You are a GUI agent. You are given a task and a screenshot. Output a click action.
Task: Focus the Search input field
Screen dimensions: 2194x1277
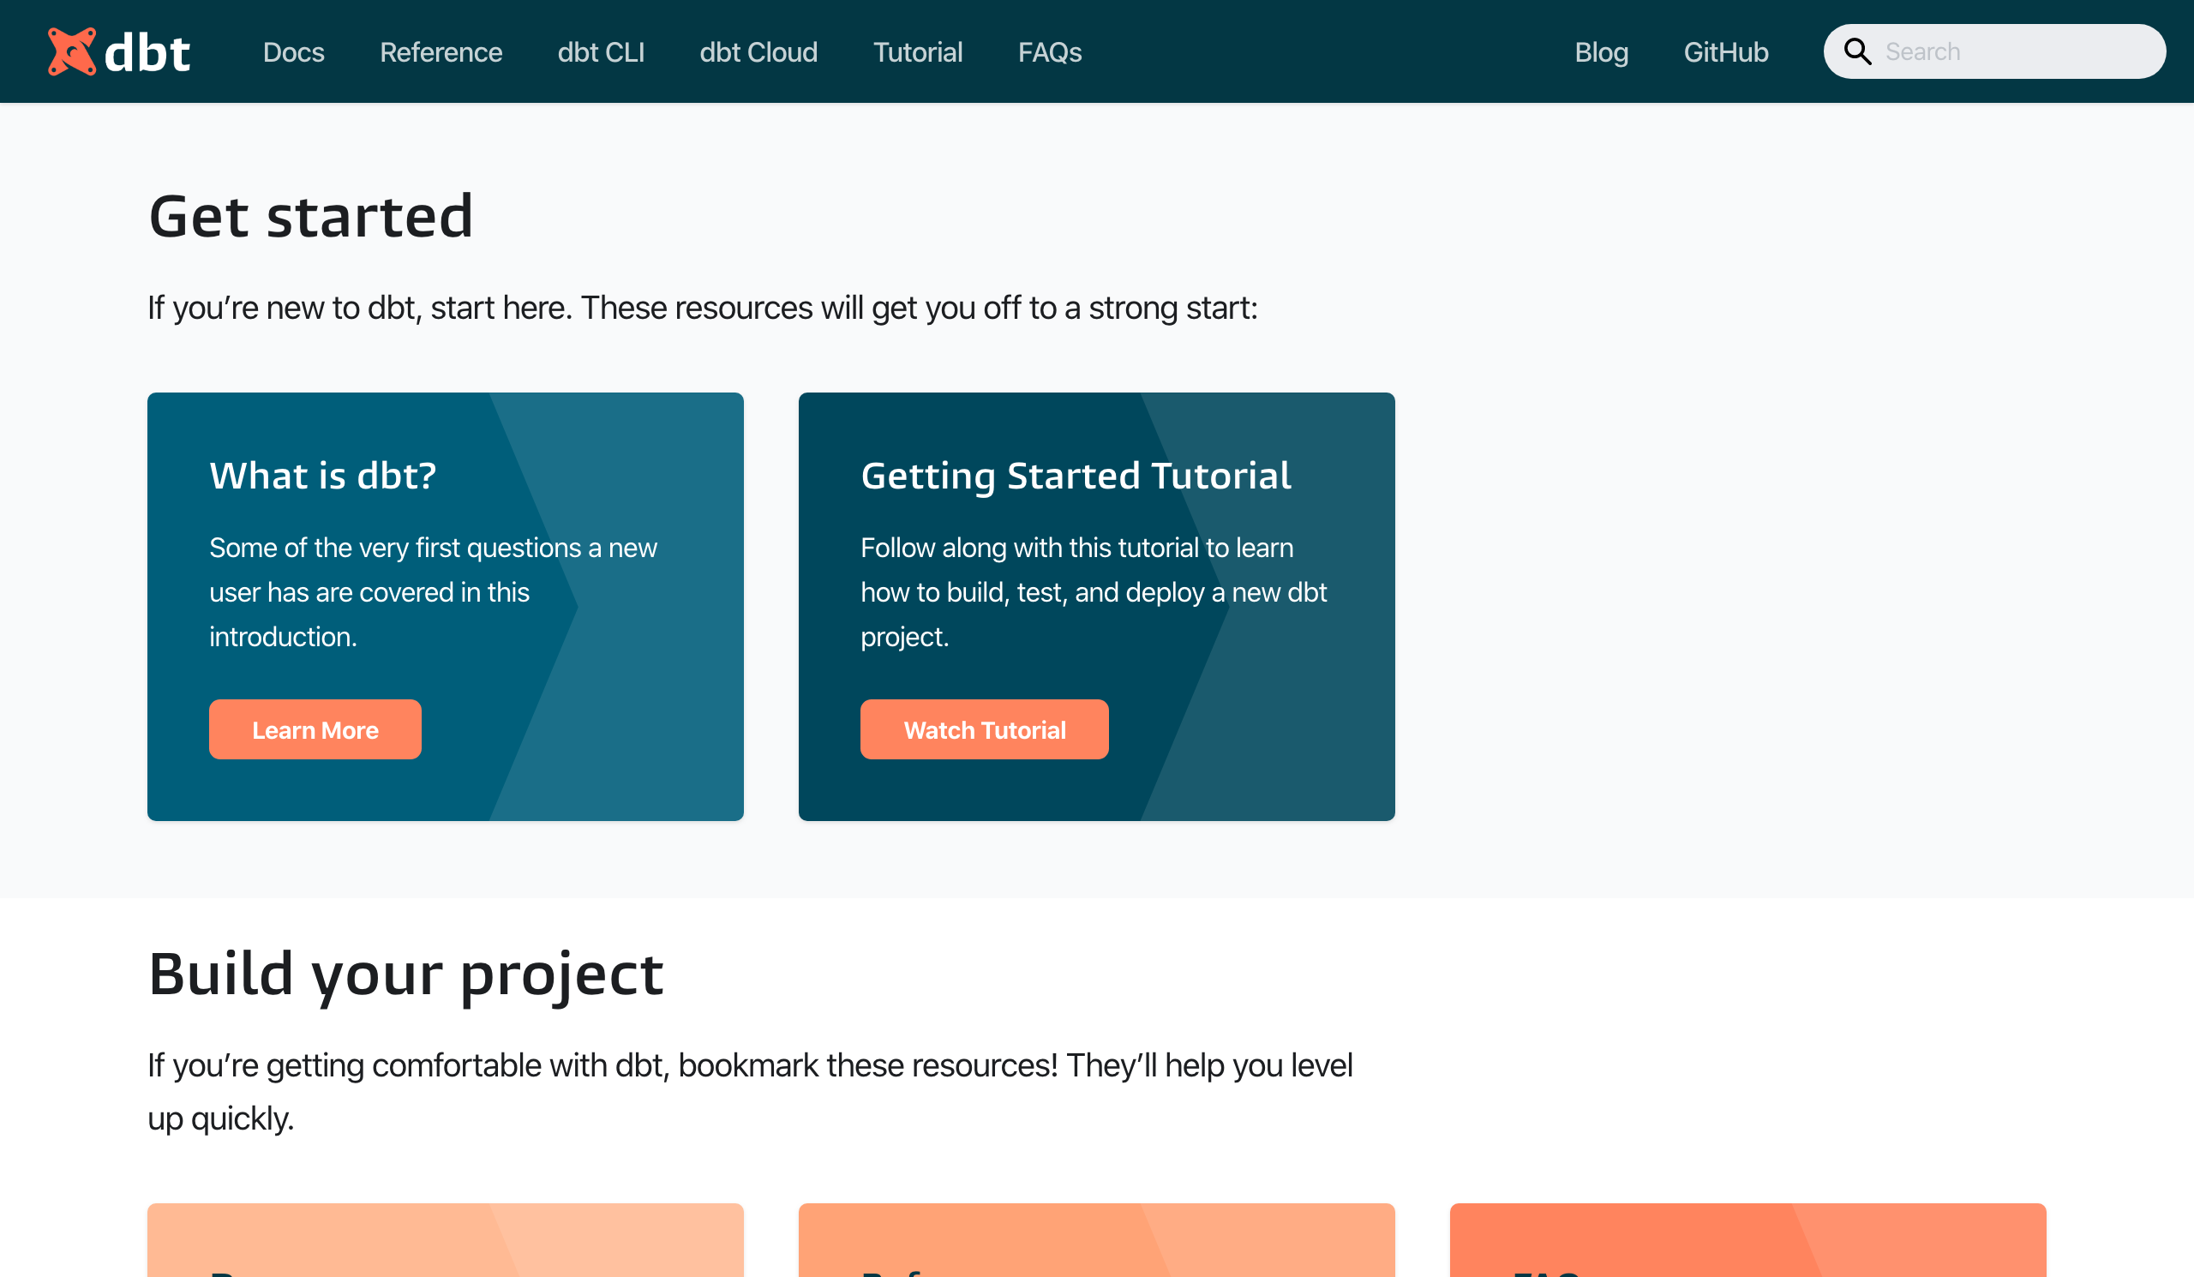coord(1993,51)
